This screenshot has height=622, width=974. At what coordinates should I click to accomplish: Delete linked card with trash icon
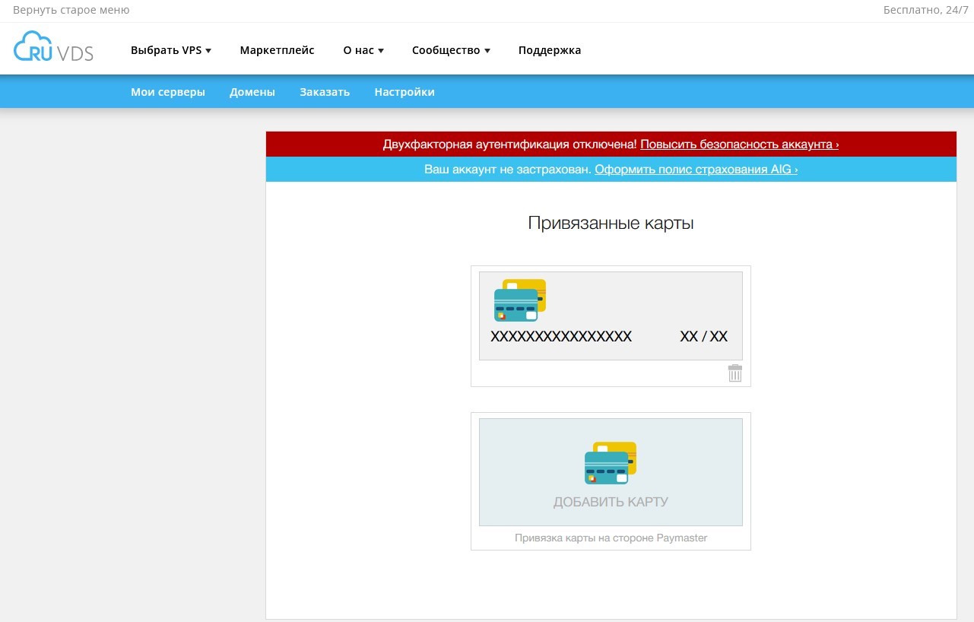point(734,373)
